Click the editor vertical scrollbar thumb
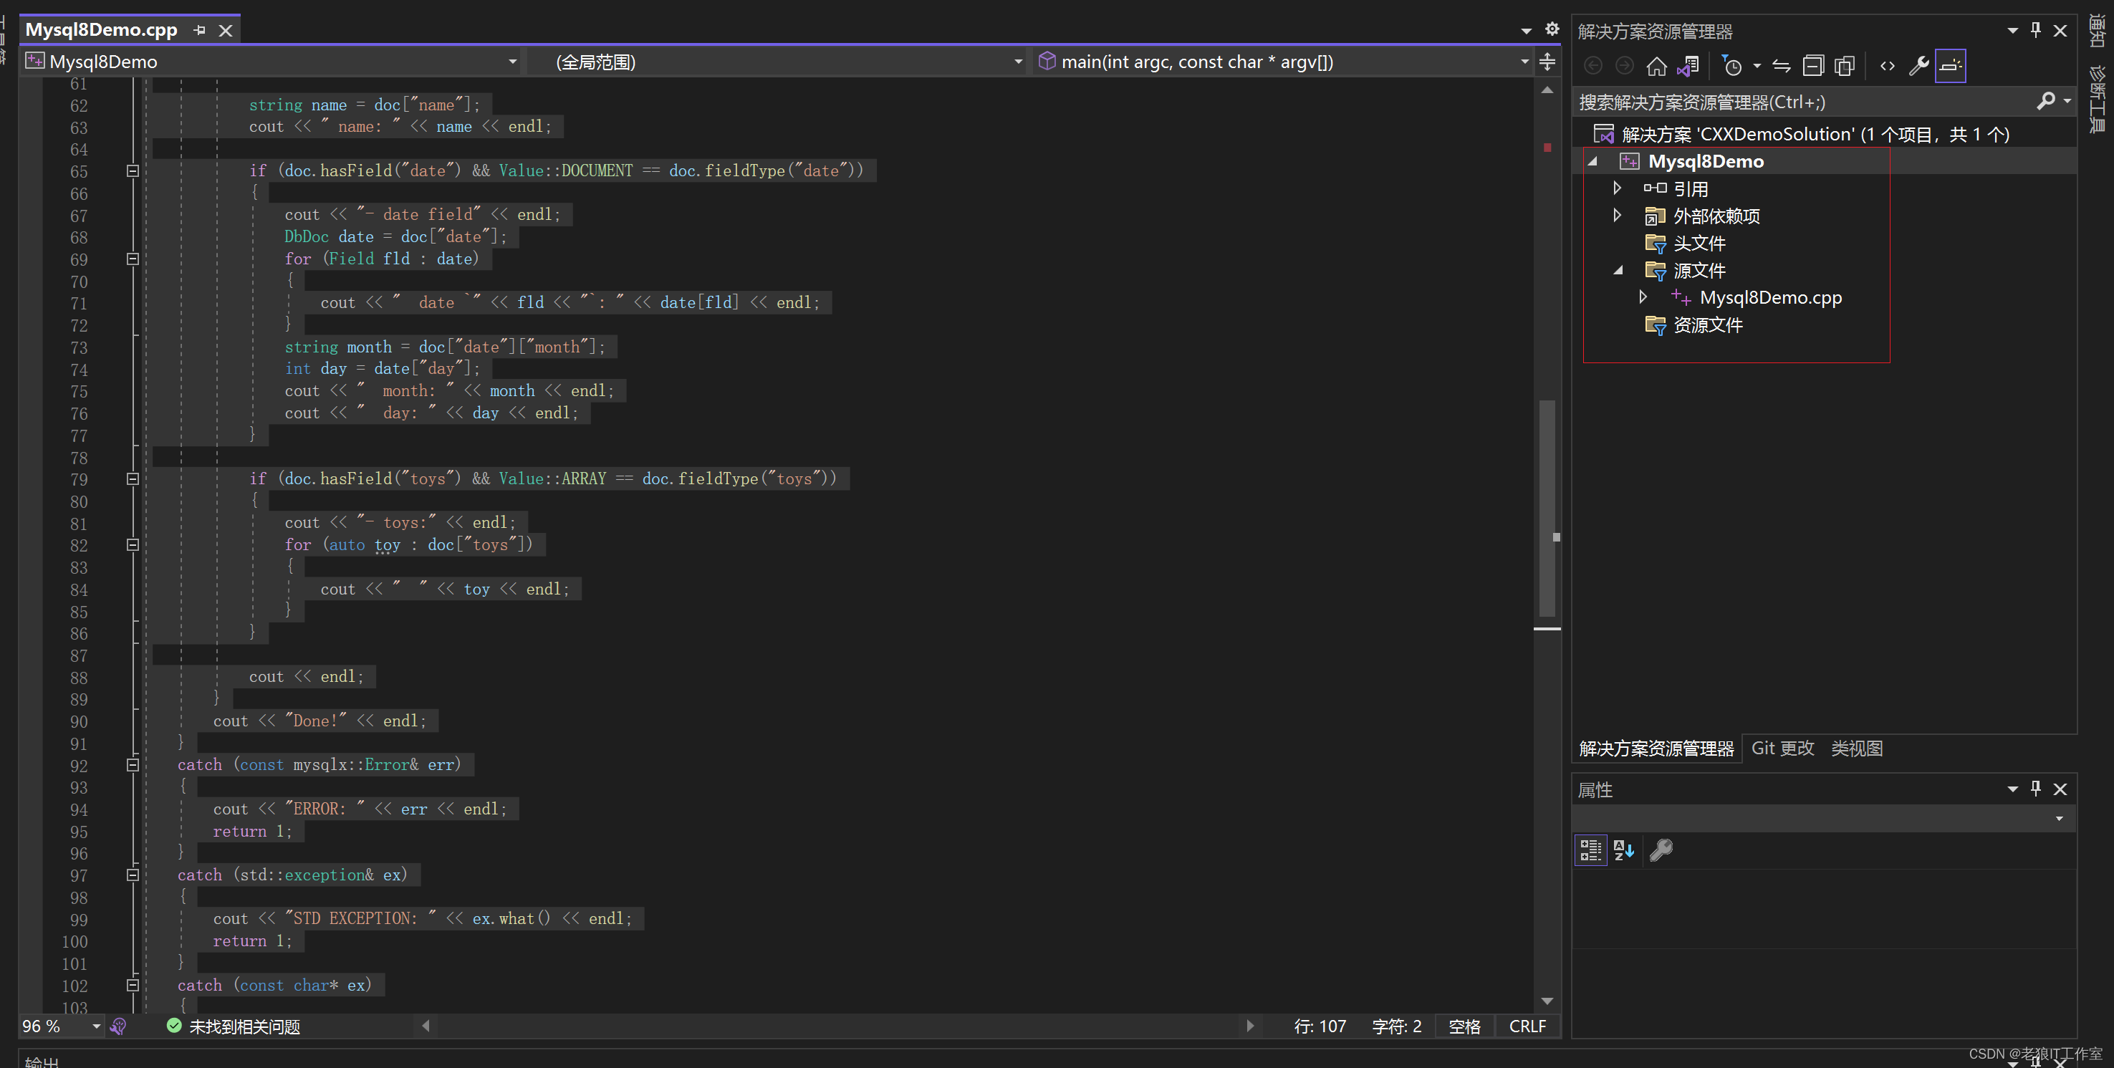Screen dimensions: 2114x1068 click(x=1547, y=509)
